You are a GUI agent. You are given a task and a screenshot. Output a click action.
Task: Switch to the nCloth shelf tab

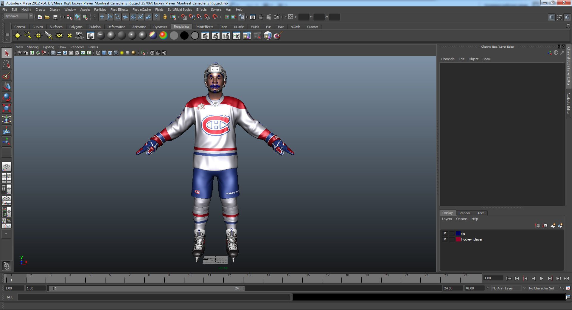[x=295, y=27]
